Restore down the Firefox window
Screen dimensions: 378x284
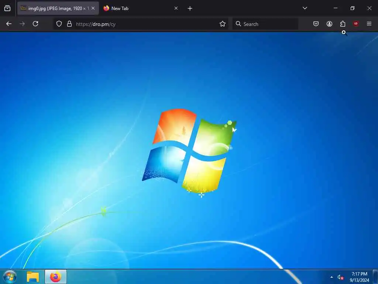point(353,8)
